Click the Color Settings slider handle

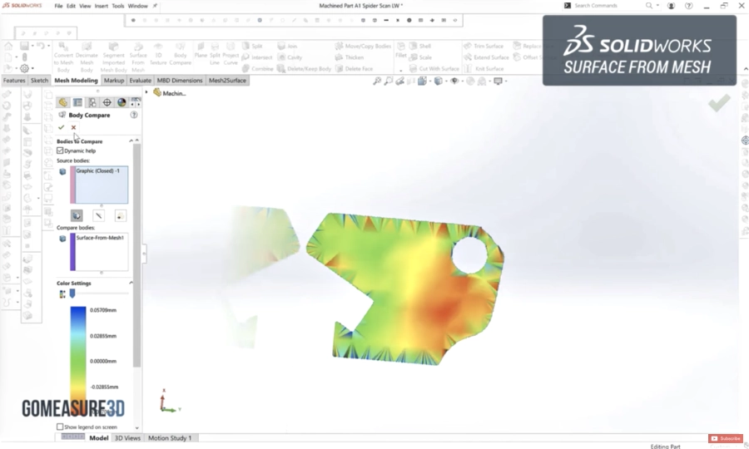point(72,294)
